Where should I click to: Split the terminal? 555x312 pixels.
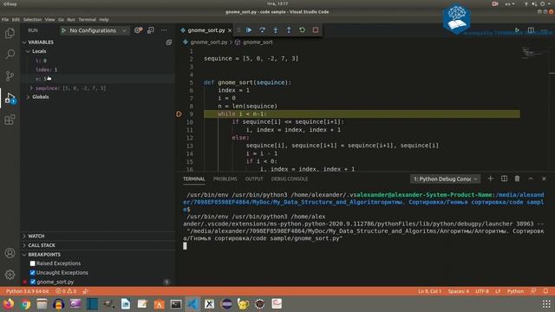[x=504, y=179]
